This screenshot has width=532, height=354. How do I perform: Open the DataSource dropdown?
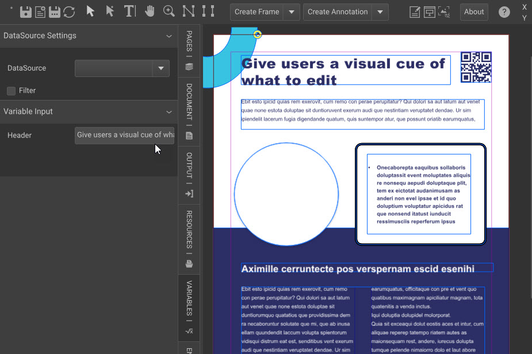click(160, 68)
